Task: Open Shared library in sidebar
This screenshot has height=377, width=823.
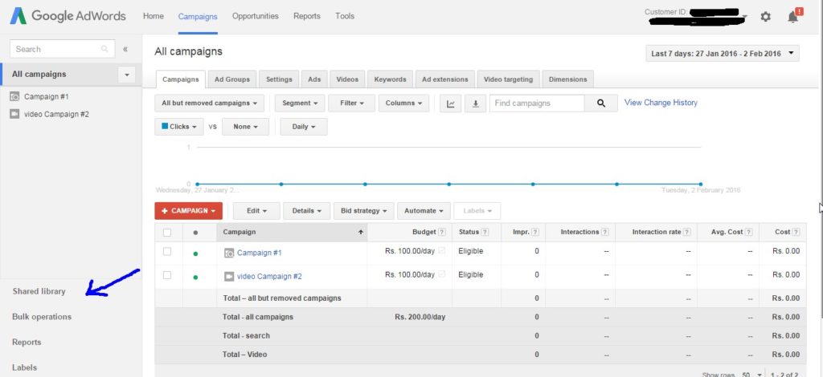Action: (39, 292)
